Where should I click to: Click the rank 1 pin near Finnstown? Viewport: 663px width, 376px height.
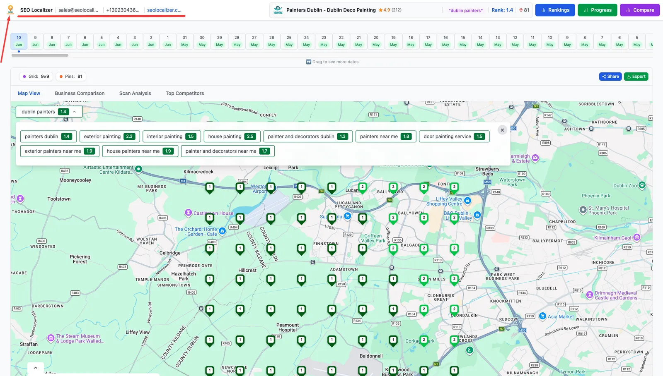[331, 249]
